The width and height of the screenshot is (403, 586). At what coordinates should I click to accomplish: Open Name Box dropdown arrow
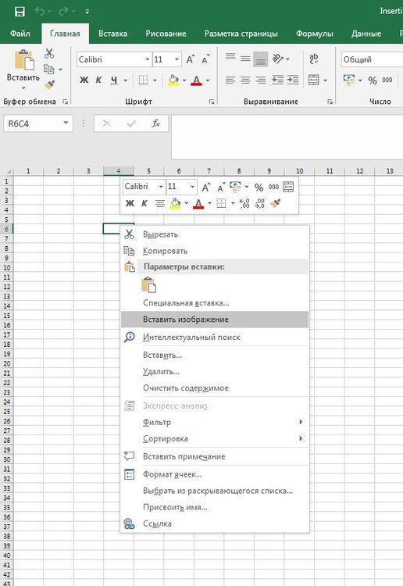click(x=66, y=123)
